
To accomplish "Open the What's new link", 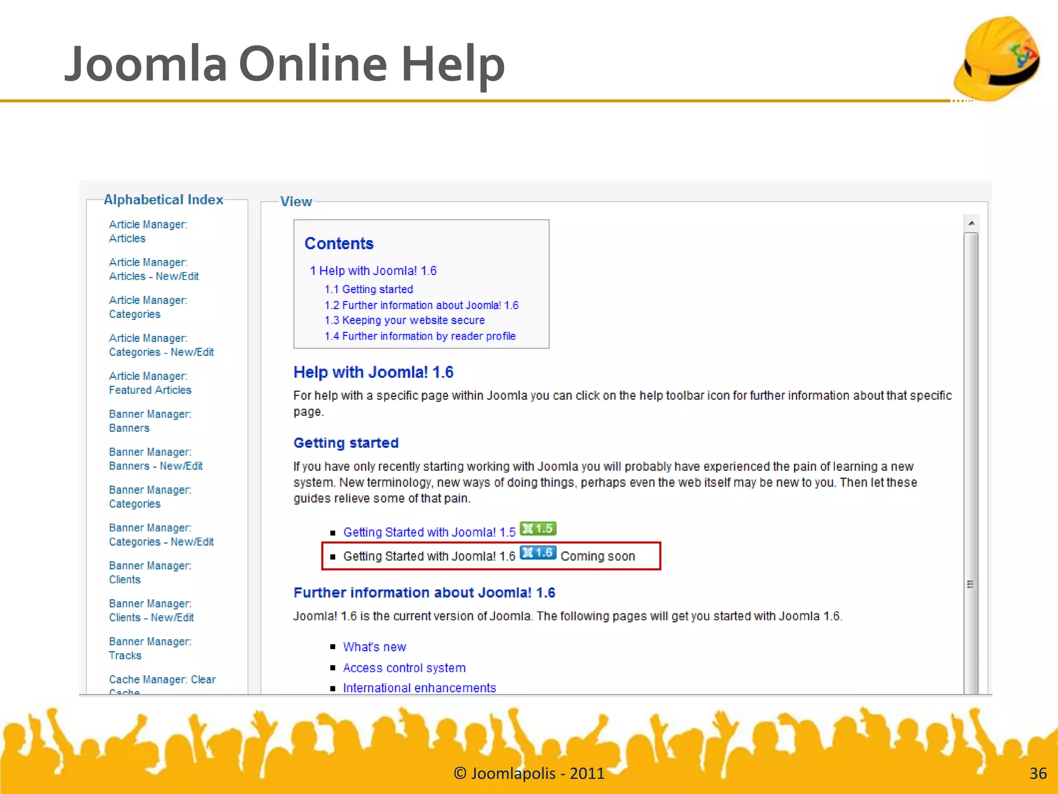I will tap(375, 647).
